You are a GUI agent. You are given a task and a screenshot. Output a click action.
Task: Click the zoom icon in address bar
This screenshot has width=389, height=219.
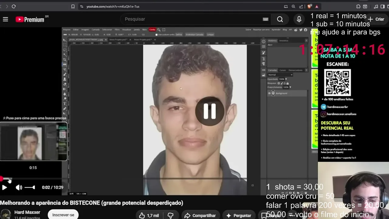tap(293, 6)
